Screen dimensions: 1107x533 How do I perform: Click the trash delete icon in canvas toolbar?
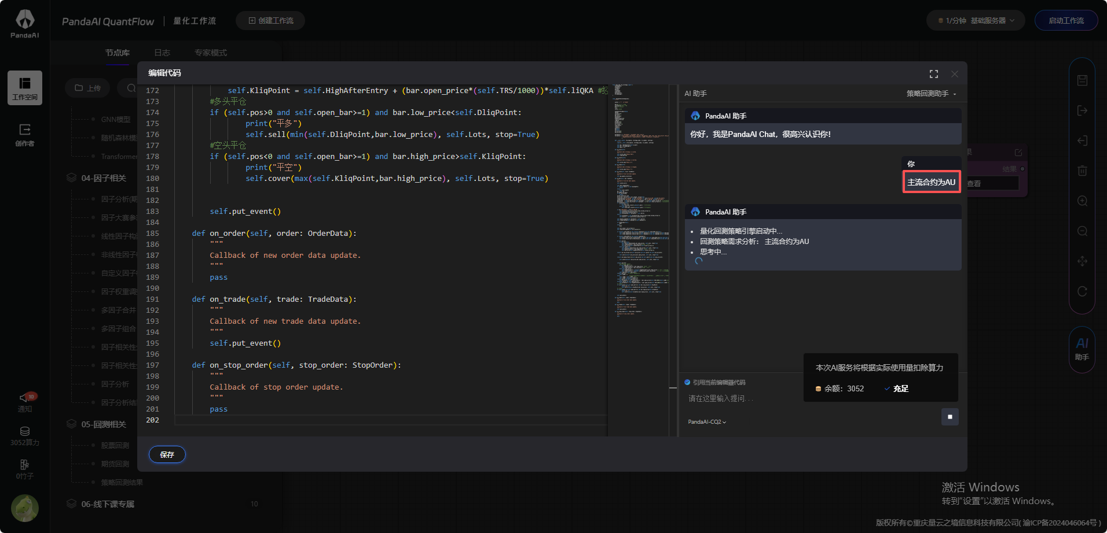pyautogui.click(x=1082, y=171)
